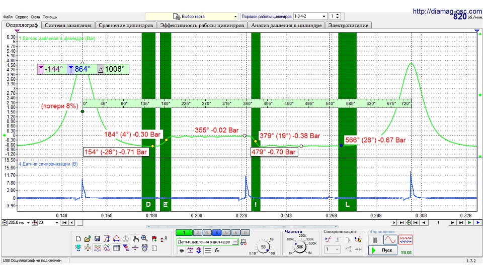This screenshot has width=487, height=265.
Task: Open sync channel 1 dropdown
Action: tap(333, 249)
